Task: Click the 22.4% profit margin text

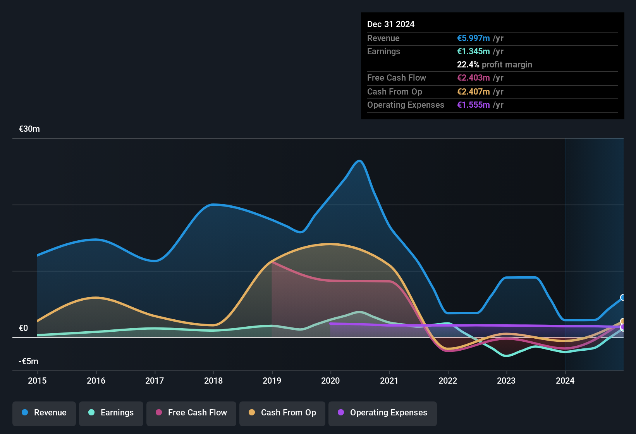Action: (495, 64)
